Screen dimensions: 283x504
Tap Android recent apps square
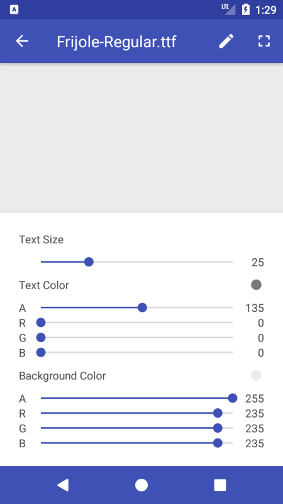pos(219,484)
